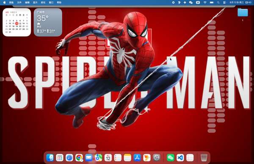Open the calendar widget on the desktop
Image resolution: width=254 pixels, height=164 pixels.
click(x=17, y=22)
